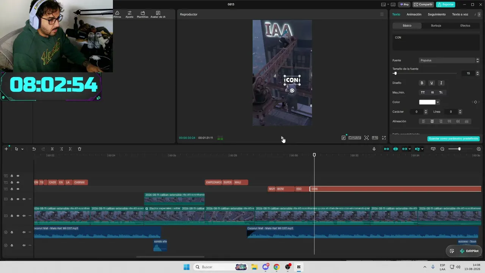Image resolution: width=485 pixels, height=273 pixels.
Task: Click the TikTok safe-zone icon in player
Action: coord(344,138)
